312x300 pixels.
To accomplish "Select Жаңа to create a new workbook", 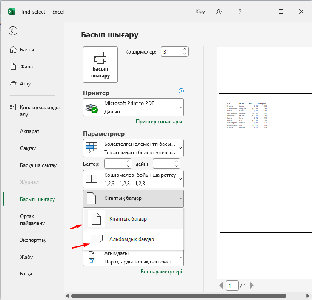I will point(21,66).
